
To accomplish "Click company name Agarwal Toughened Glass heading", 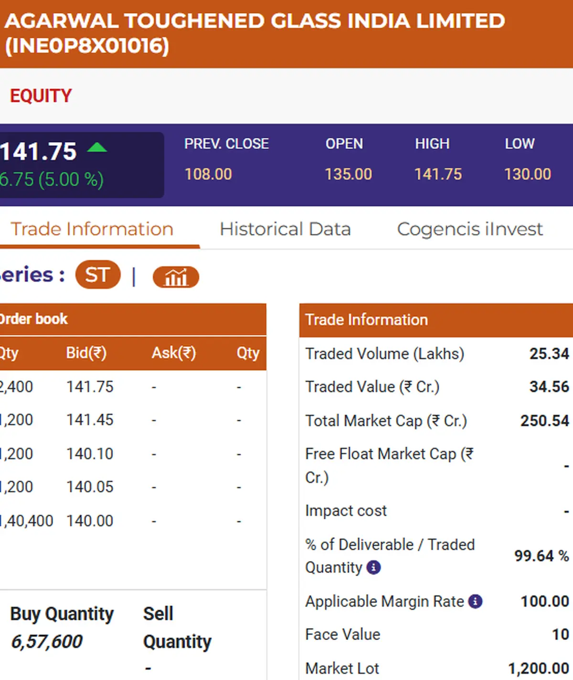I will [x=255, y=33].
